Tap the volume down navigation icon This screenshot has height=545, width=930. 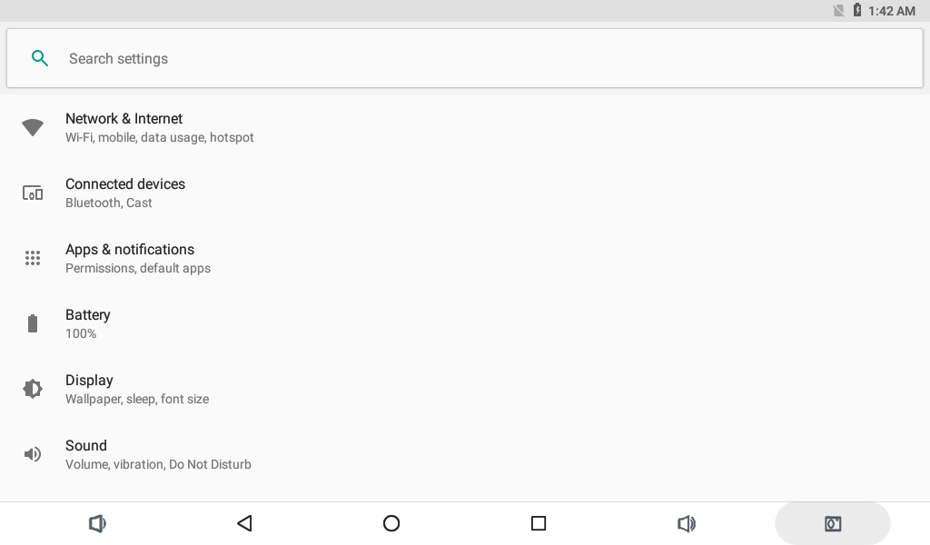tap(97, 523)
